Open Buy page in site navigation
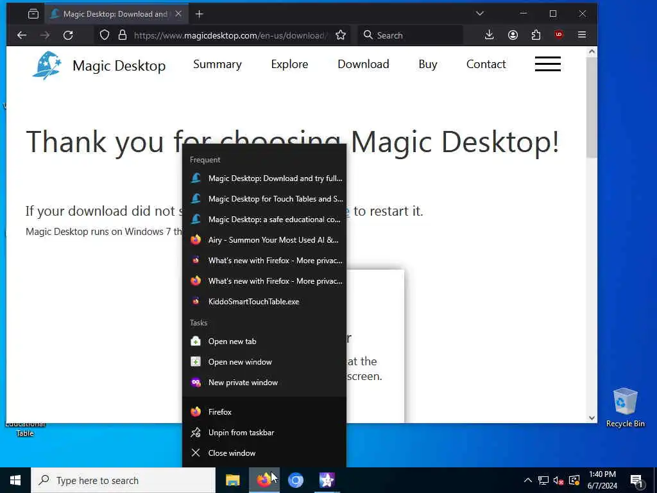 tap(428, 64)
